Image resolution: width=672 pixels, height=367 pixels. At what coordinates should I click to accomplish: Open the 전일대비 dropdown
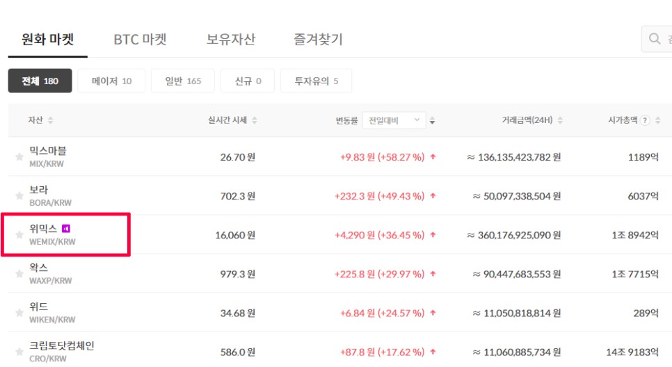pyautogui.click(x=394, y=120)
